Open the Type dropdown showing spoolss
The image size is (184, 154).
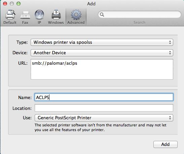coord(102,42)
